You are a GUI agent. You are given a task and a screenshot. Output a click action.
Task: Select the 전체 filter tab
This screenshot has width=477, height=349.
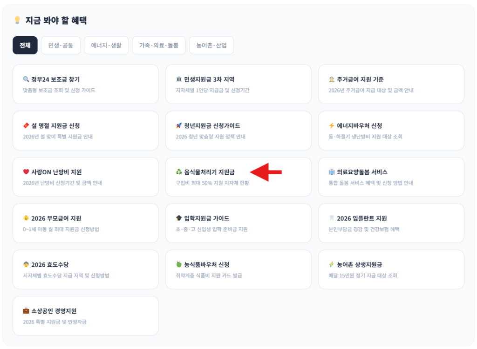[25, 45]
